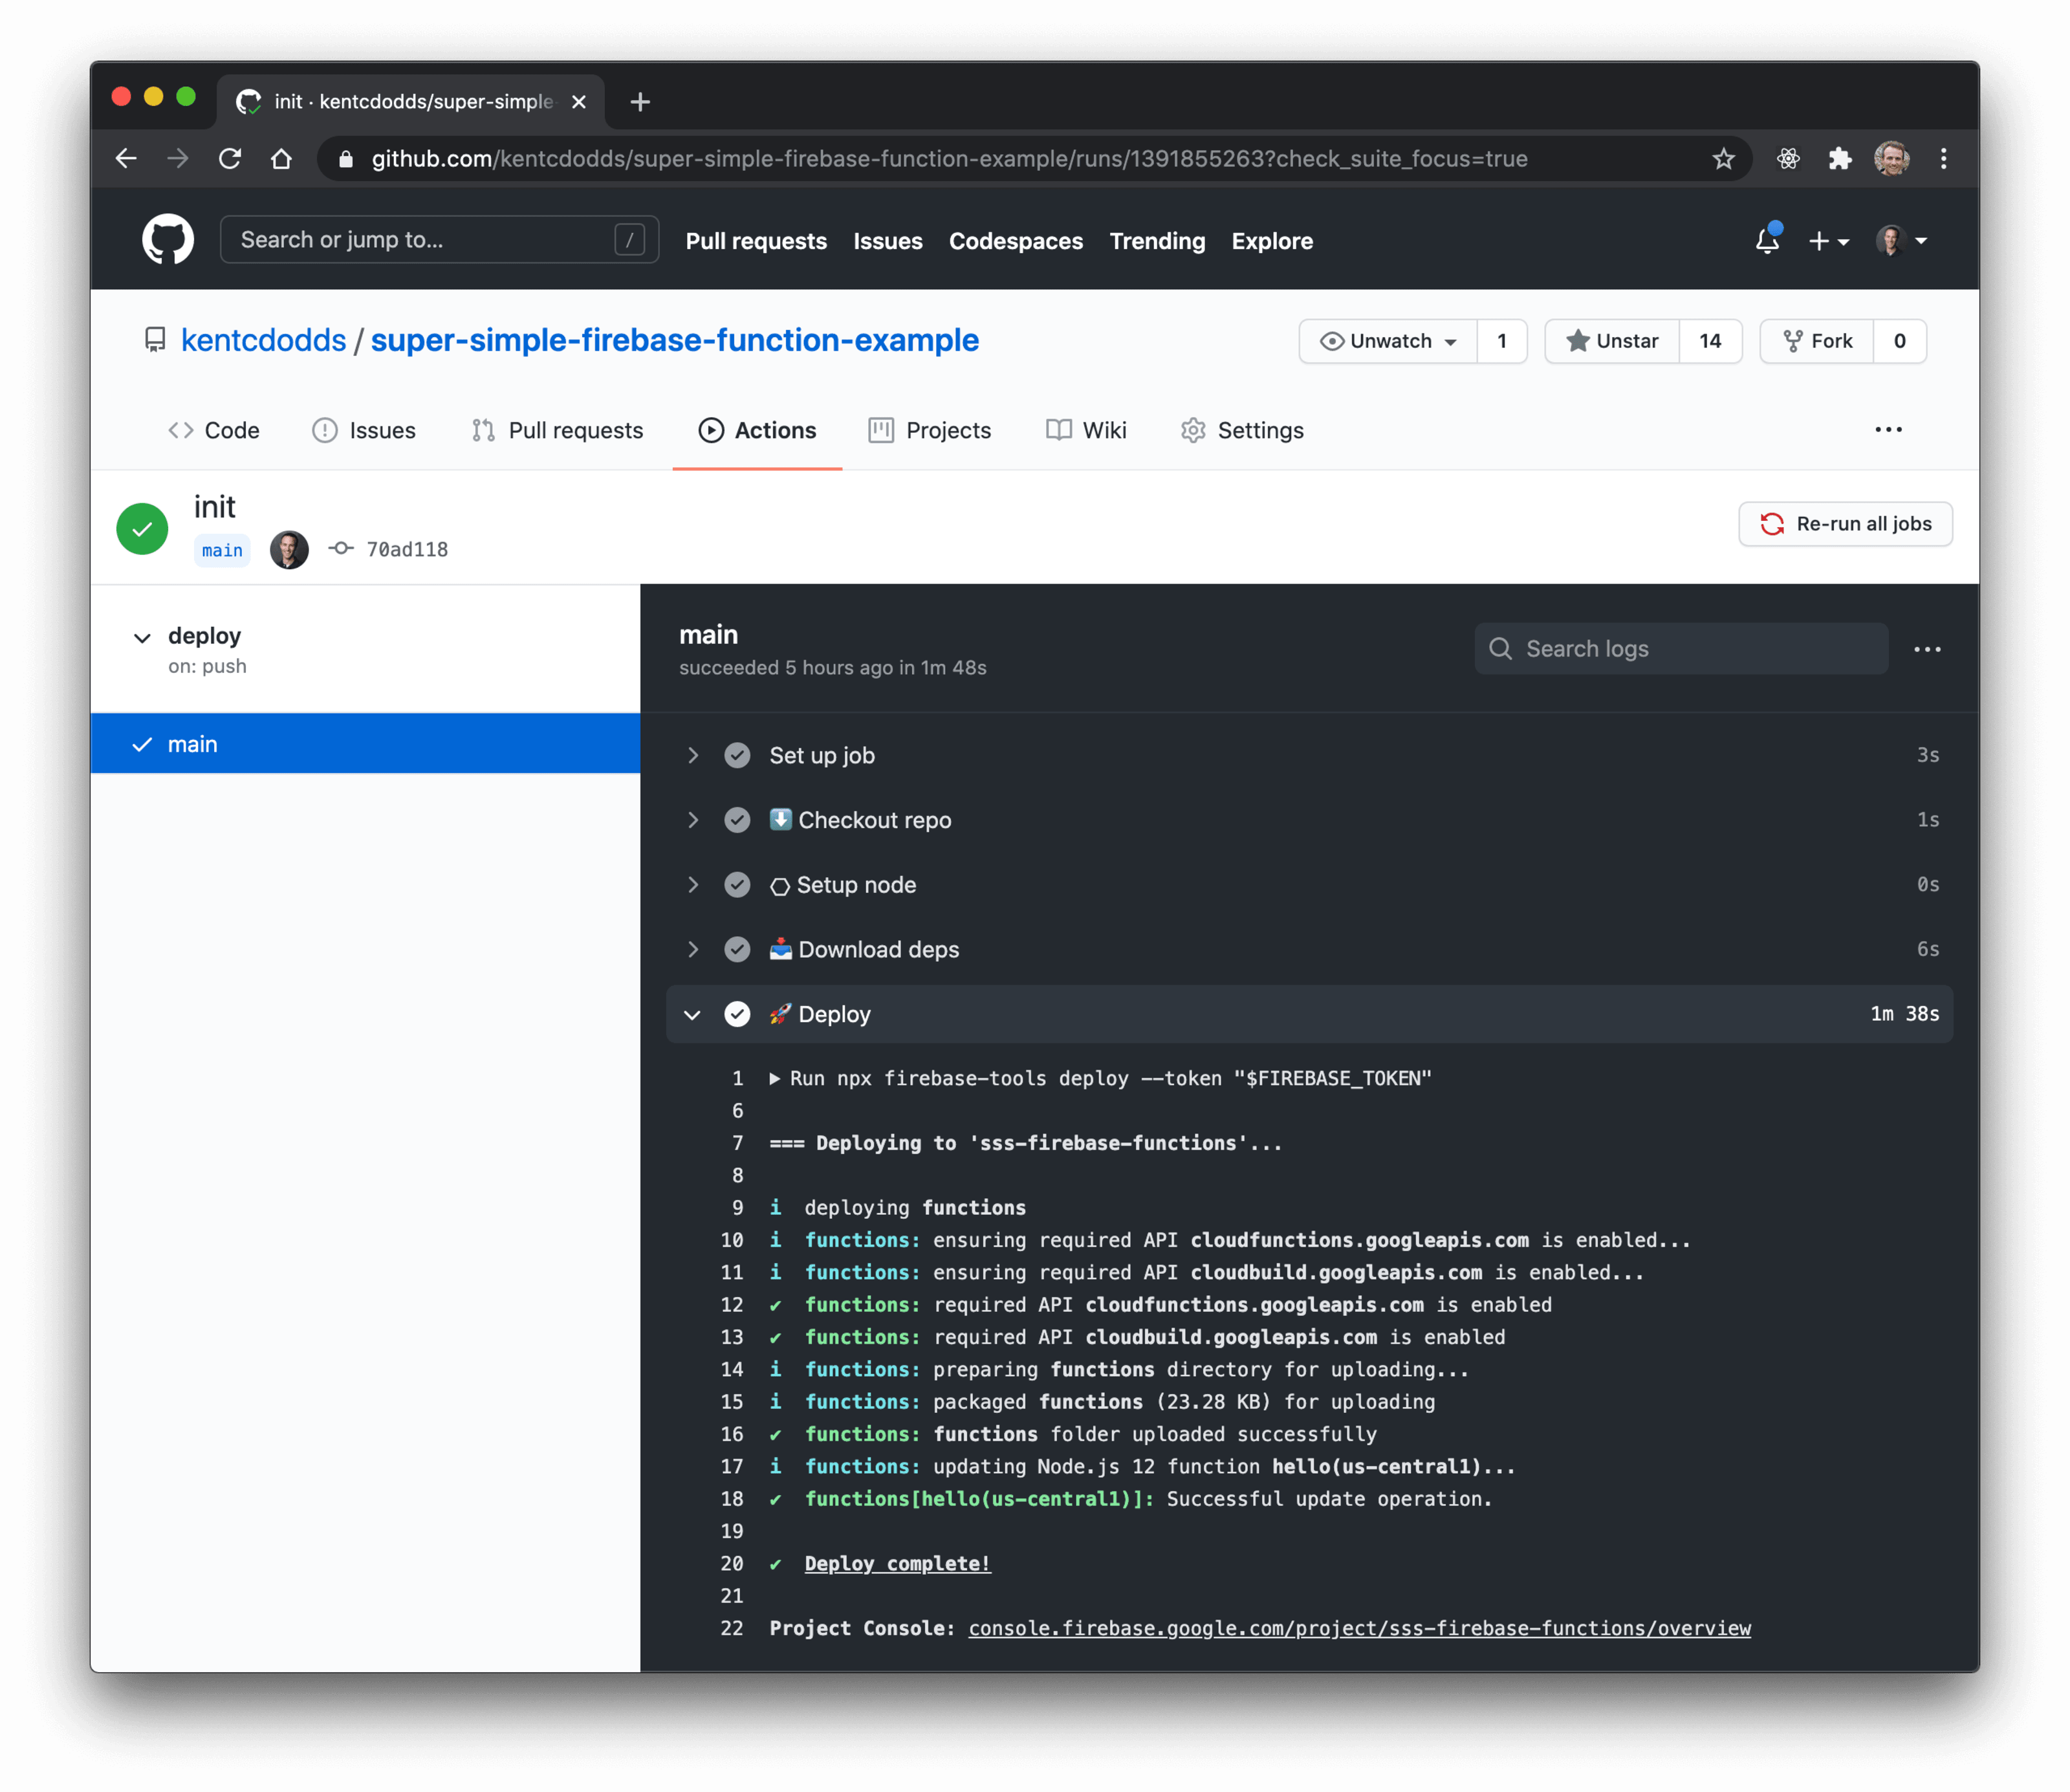2070x1792 pixels.
Task: Click the browser home icon
Action: (282, 158)
